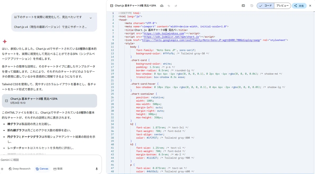Click the <title> tag code line

pos(156,30)
